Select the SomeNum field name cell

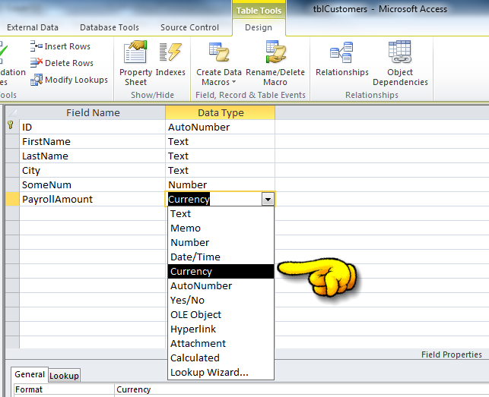(92, 185)
